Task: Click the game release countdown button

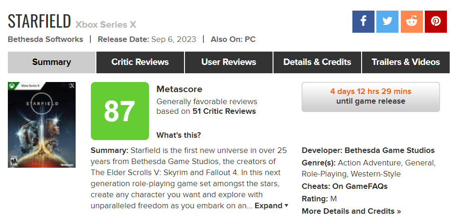Action: pyautogui.click(x=371, y=96)
